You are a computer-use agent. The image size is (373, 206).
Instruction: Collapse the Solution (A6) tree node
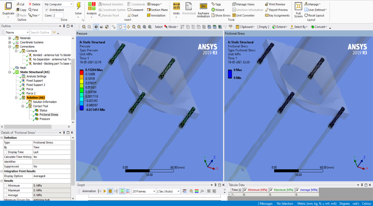coord(16,98)
